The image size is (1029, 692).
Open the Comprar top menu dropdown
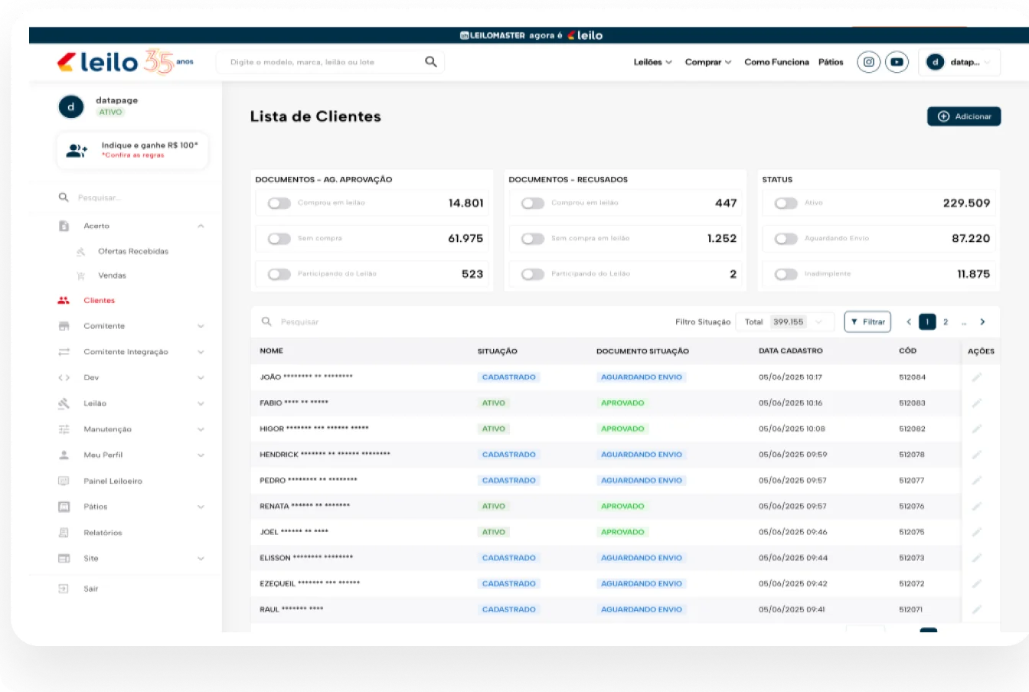point(708,62)
